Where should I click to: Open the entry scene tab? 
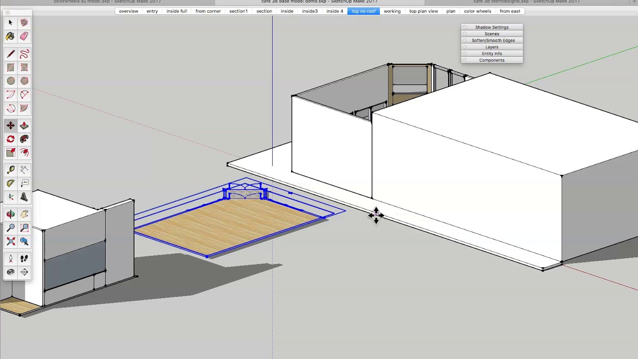coord(152,11)
